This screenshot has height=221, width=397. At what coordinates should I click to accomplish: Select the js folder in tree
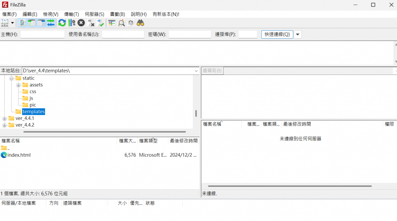pyautogui.click(x=31, y=98)
